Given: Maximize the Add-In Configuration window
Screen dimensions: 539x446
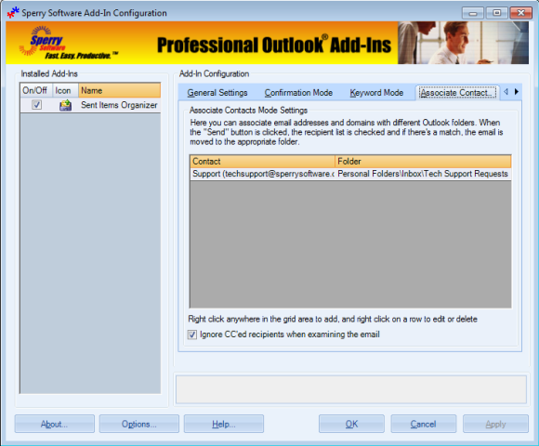Looking at the screenshot, I should tap(497, 13).
